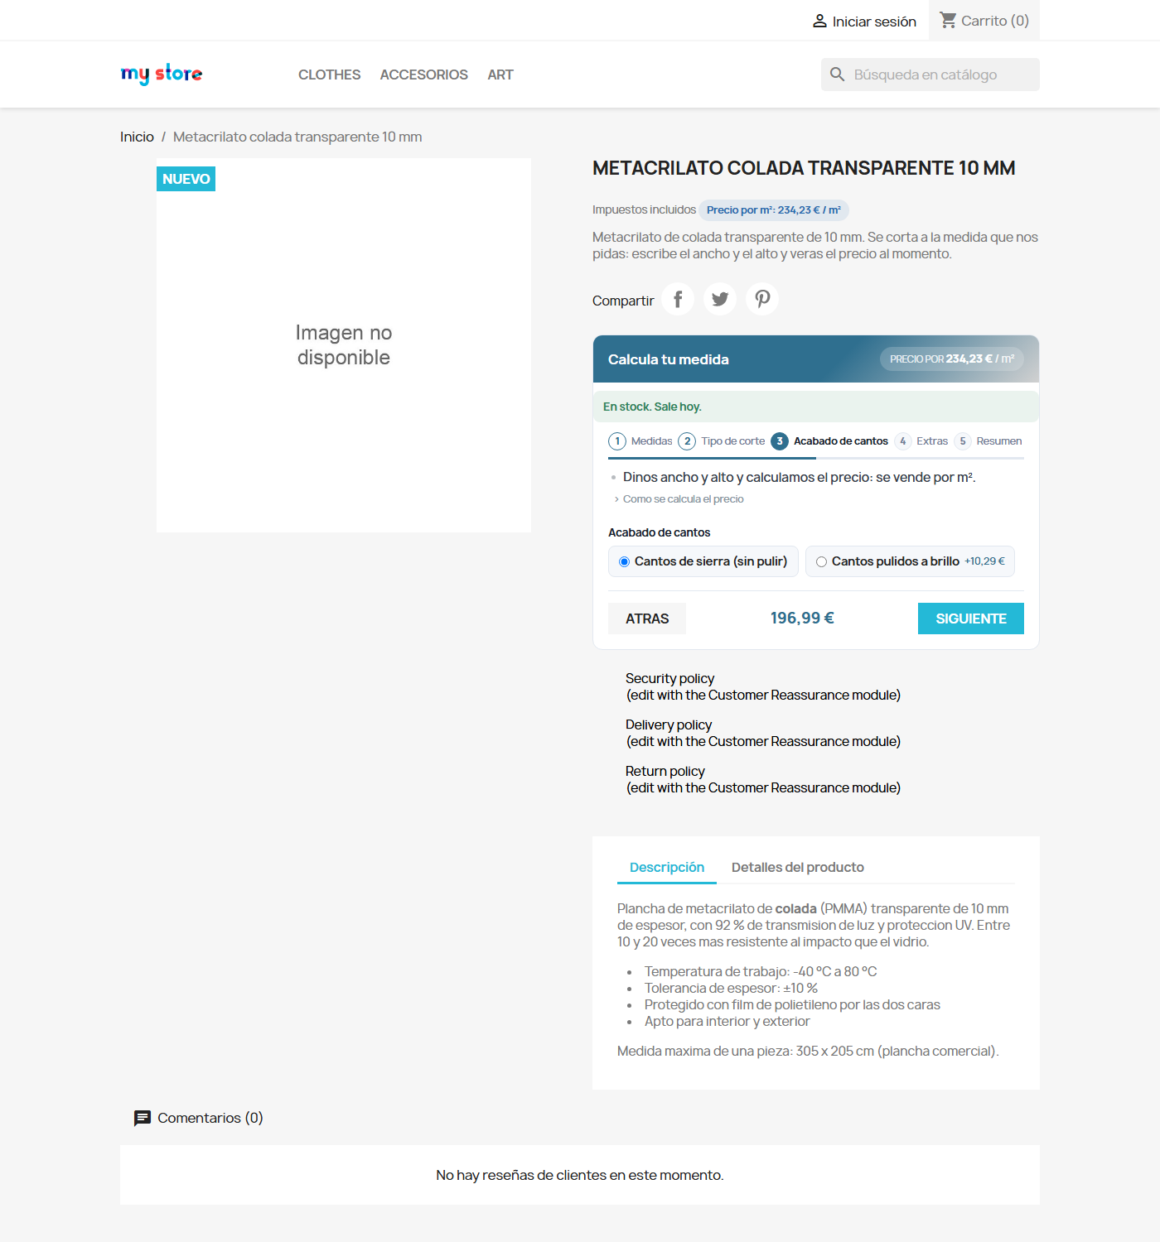The width and height of the screenshot is (1160, 1242).
Task: Open the Iniciar sesión link
Action: pos(864,21)
